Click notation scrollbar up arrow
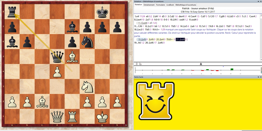Image resolution: width=262 pixels, height=131 pixels. (261, 15)
